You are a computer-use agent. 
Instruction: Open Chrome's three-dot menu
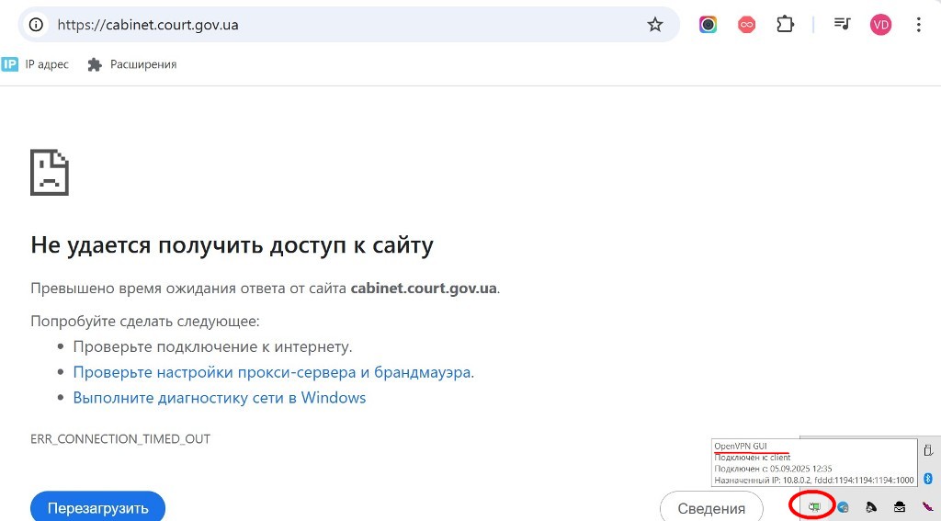918,25
